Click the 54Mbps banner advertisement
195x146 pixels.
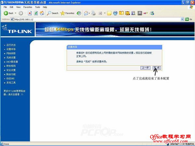tap(115, 29)
